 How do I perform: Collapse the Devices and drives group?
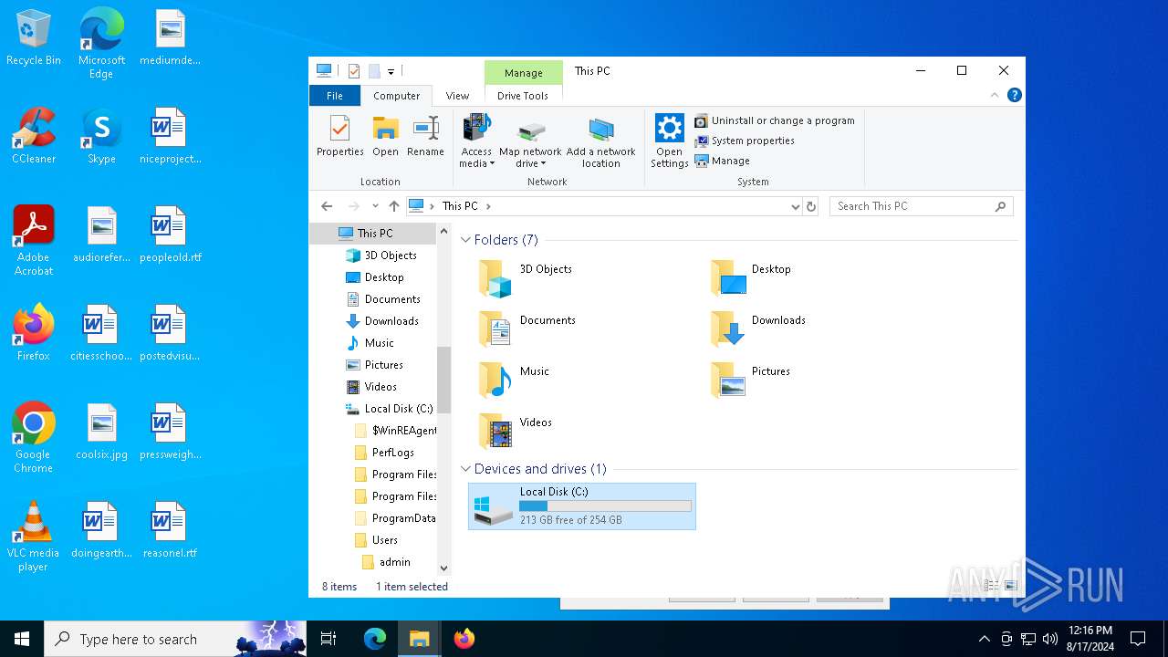pyautogui.click(x=465, y=469)
